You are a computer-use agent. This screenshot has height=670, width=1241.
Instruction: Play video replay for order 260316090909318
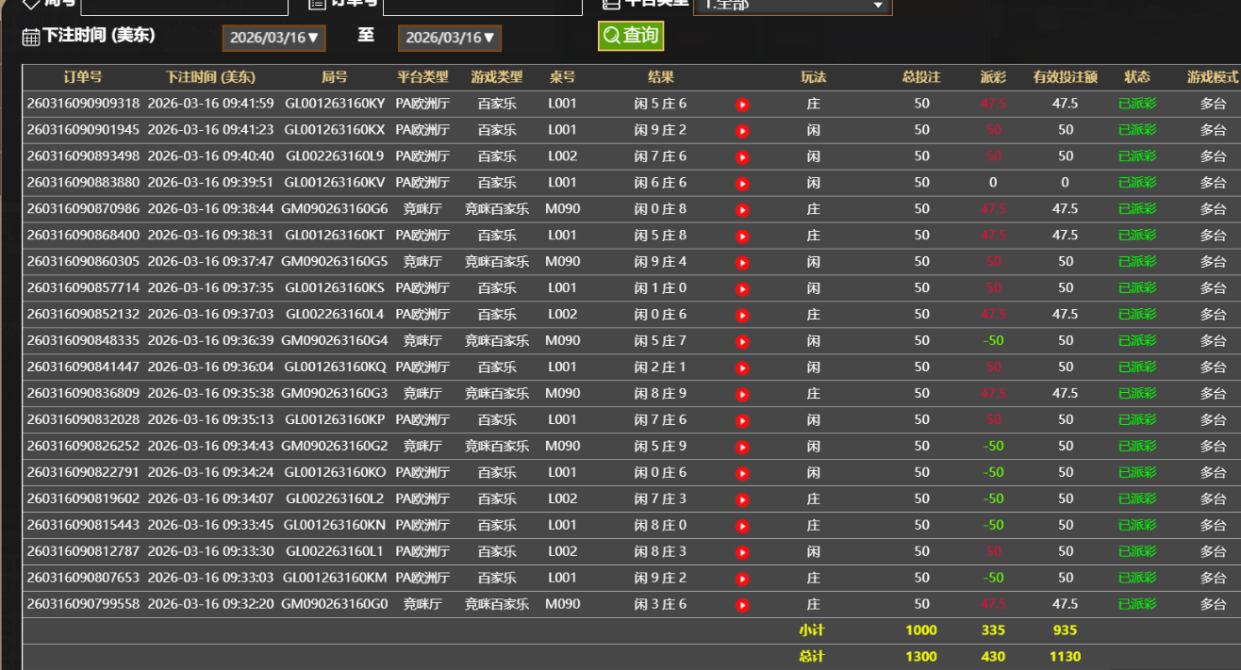point(742,105)
